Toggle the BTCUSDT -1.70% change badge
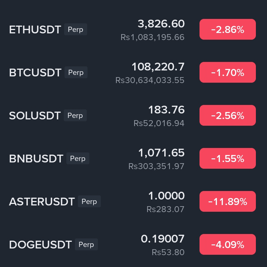This screenshot has width=267, height=267. (x=227, y=72)
